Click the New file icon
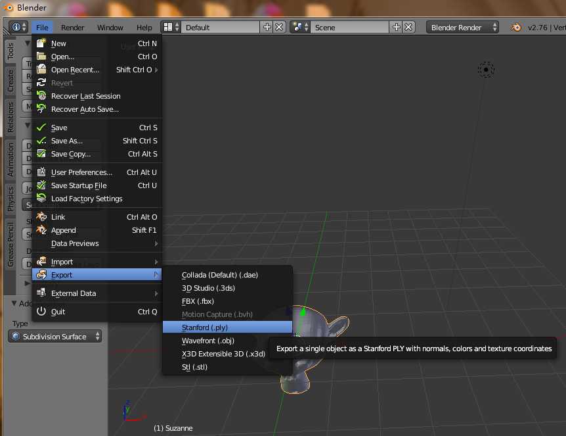 pos(41,43)
